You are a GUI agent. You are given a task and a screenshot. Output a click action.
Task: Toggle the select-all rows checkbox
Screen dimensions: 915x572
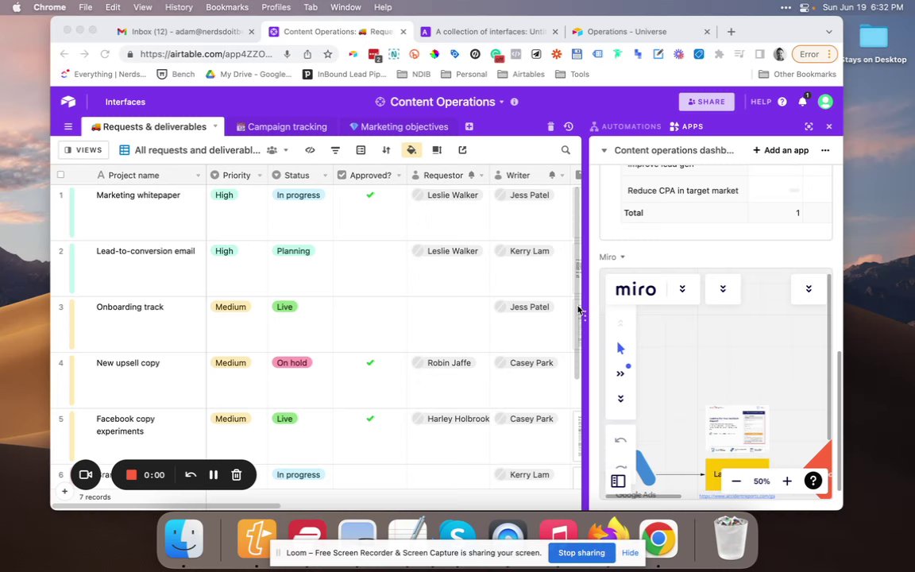60,175
